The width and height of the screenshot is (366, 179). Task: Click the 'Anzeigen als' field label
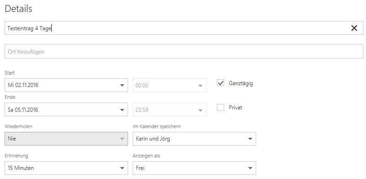tap(146, 156)
